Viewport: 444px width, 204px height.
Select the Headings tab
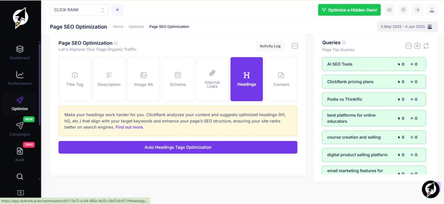247,79
